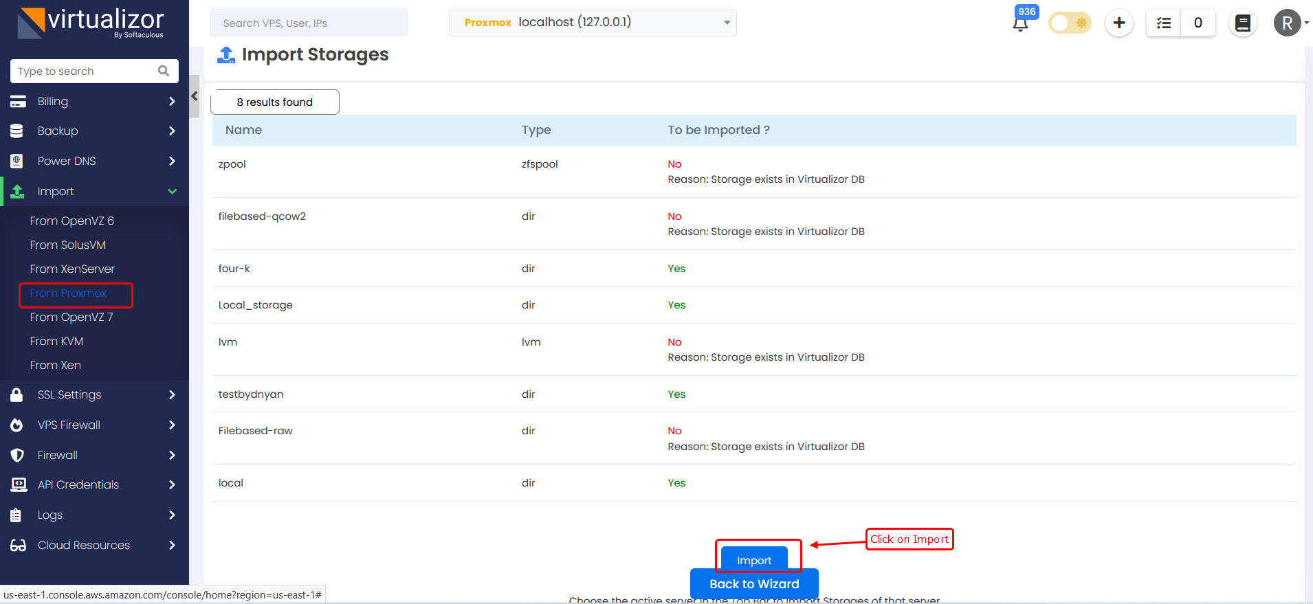Click the Cloud Resources glasses icon
The height and width of the screenshot is (604, 1313).
point(18,545)
